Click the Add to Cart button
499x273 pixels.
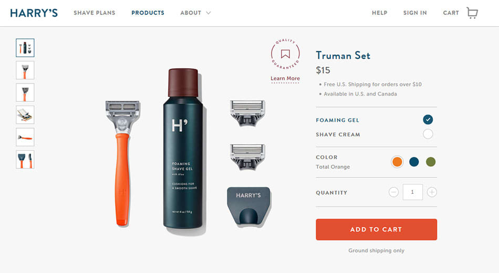(x=376, y=229)
